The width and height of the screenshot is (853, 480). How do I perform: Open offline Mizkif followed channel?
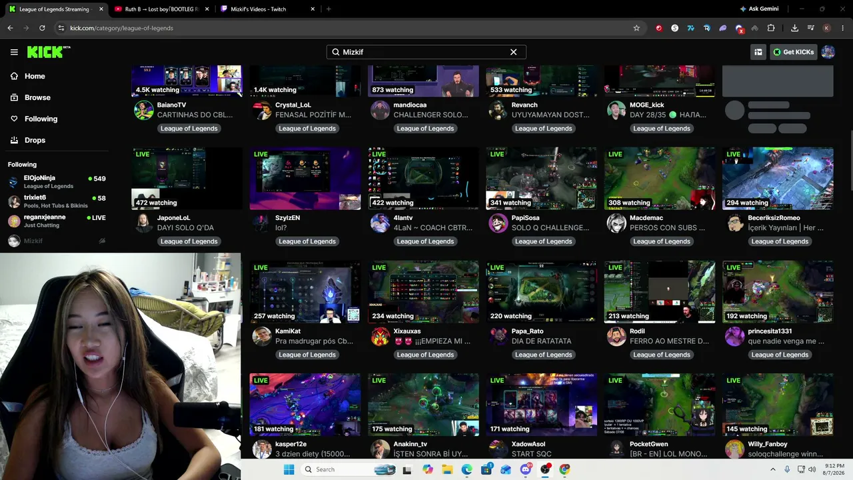(x=57, y=241)
